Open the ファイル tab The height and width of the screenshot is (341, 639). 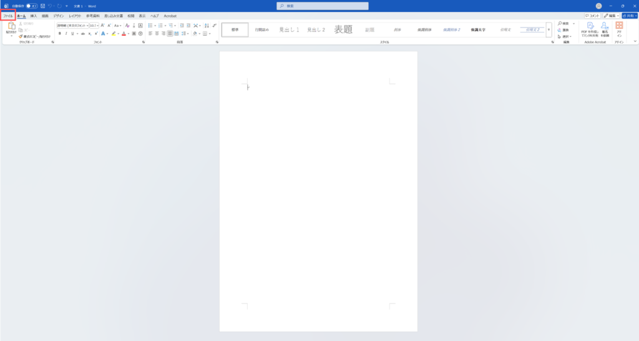8,16
